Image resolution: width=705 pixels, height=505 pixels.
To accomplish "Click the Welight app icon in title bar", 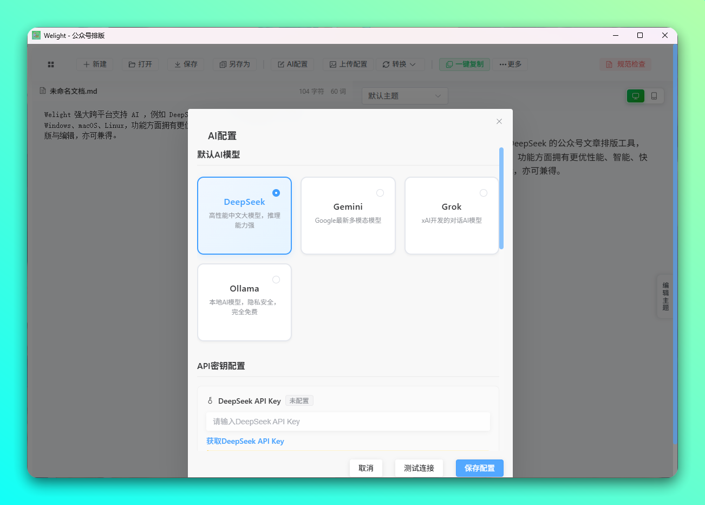I will 36,35.
